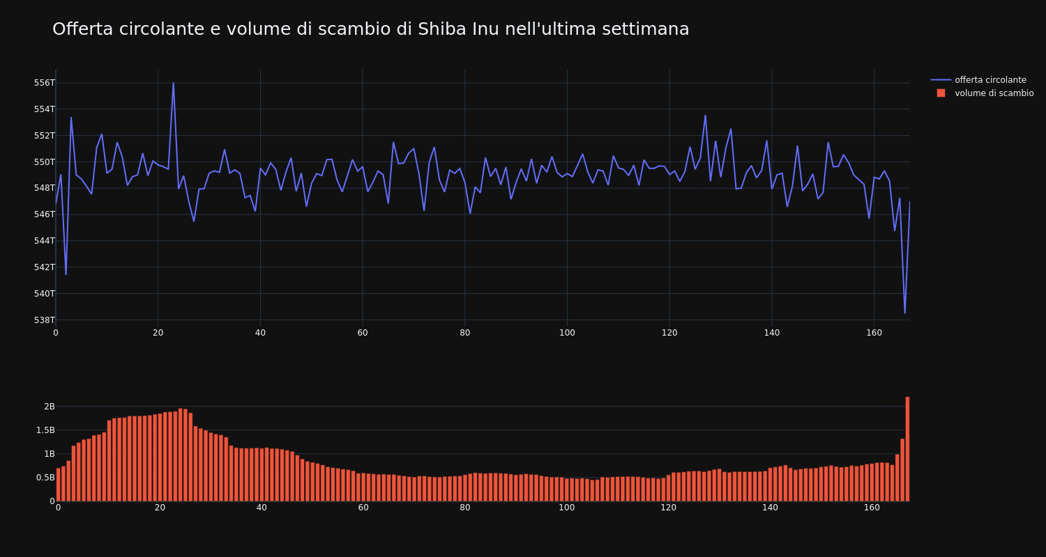Click the 548T y-axis label
Screen dimensions: 1046x557
(x=45, y=188)
